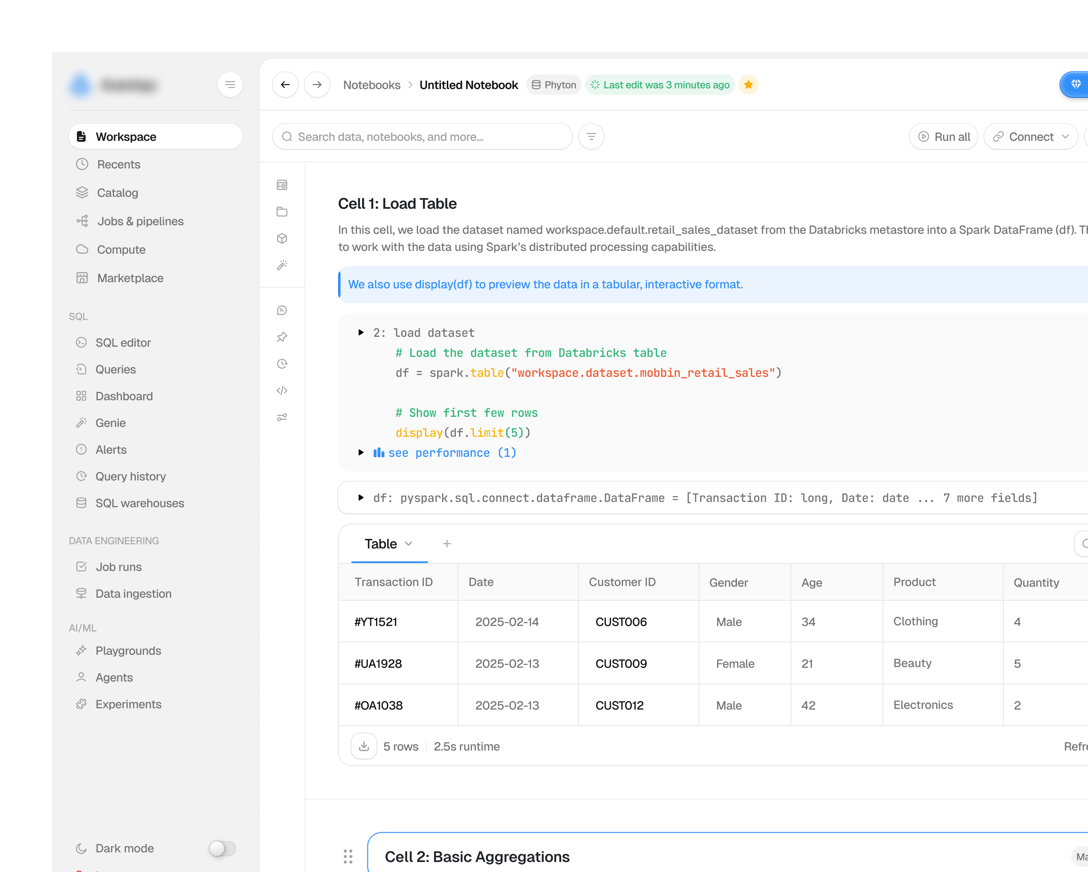Click the pin icon in notebook rail
The image size is (1088, 872).
click(x=282, y=337)
